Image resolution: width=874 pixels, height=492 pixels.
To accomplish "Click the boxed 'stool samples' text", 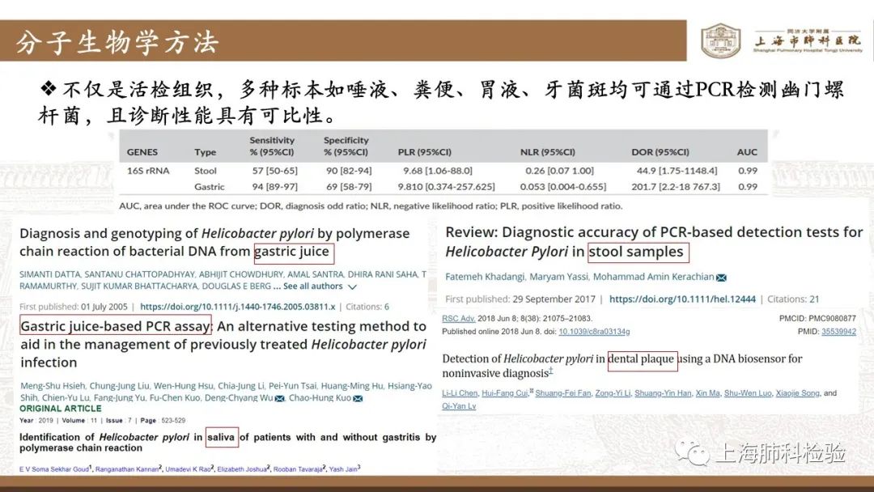I will [x=639, y=252].
